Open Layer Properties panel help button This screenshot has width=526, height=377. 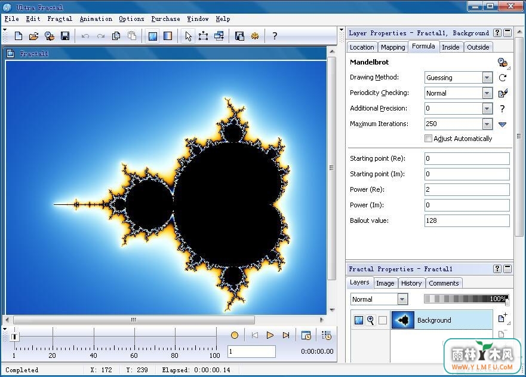coord(497,33)
